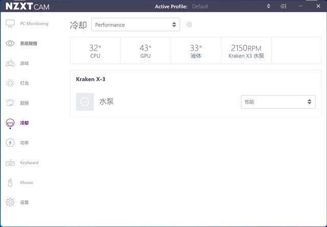The image size is (327, 227).
Task: Click the 33° 液体 temperature tile
Action: (x=196, y=51)
